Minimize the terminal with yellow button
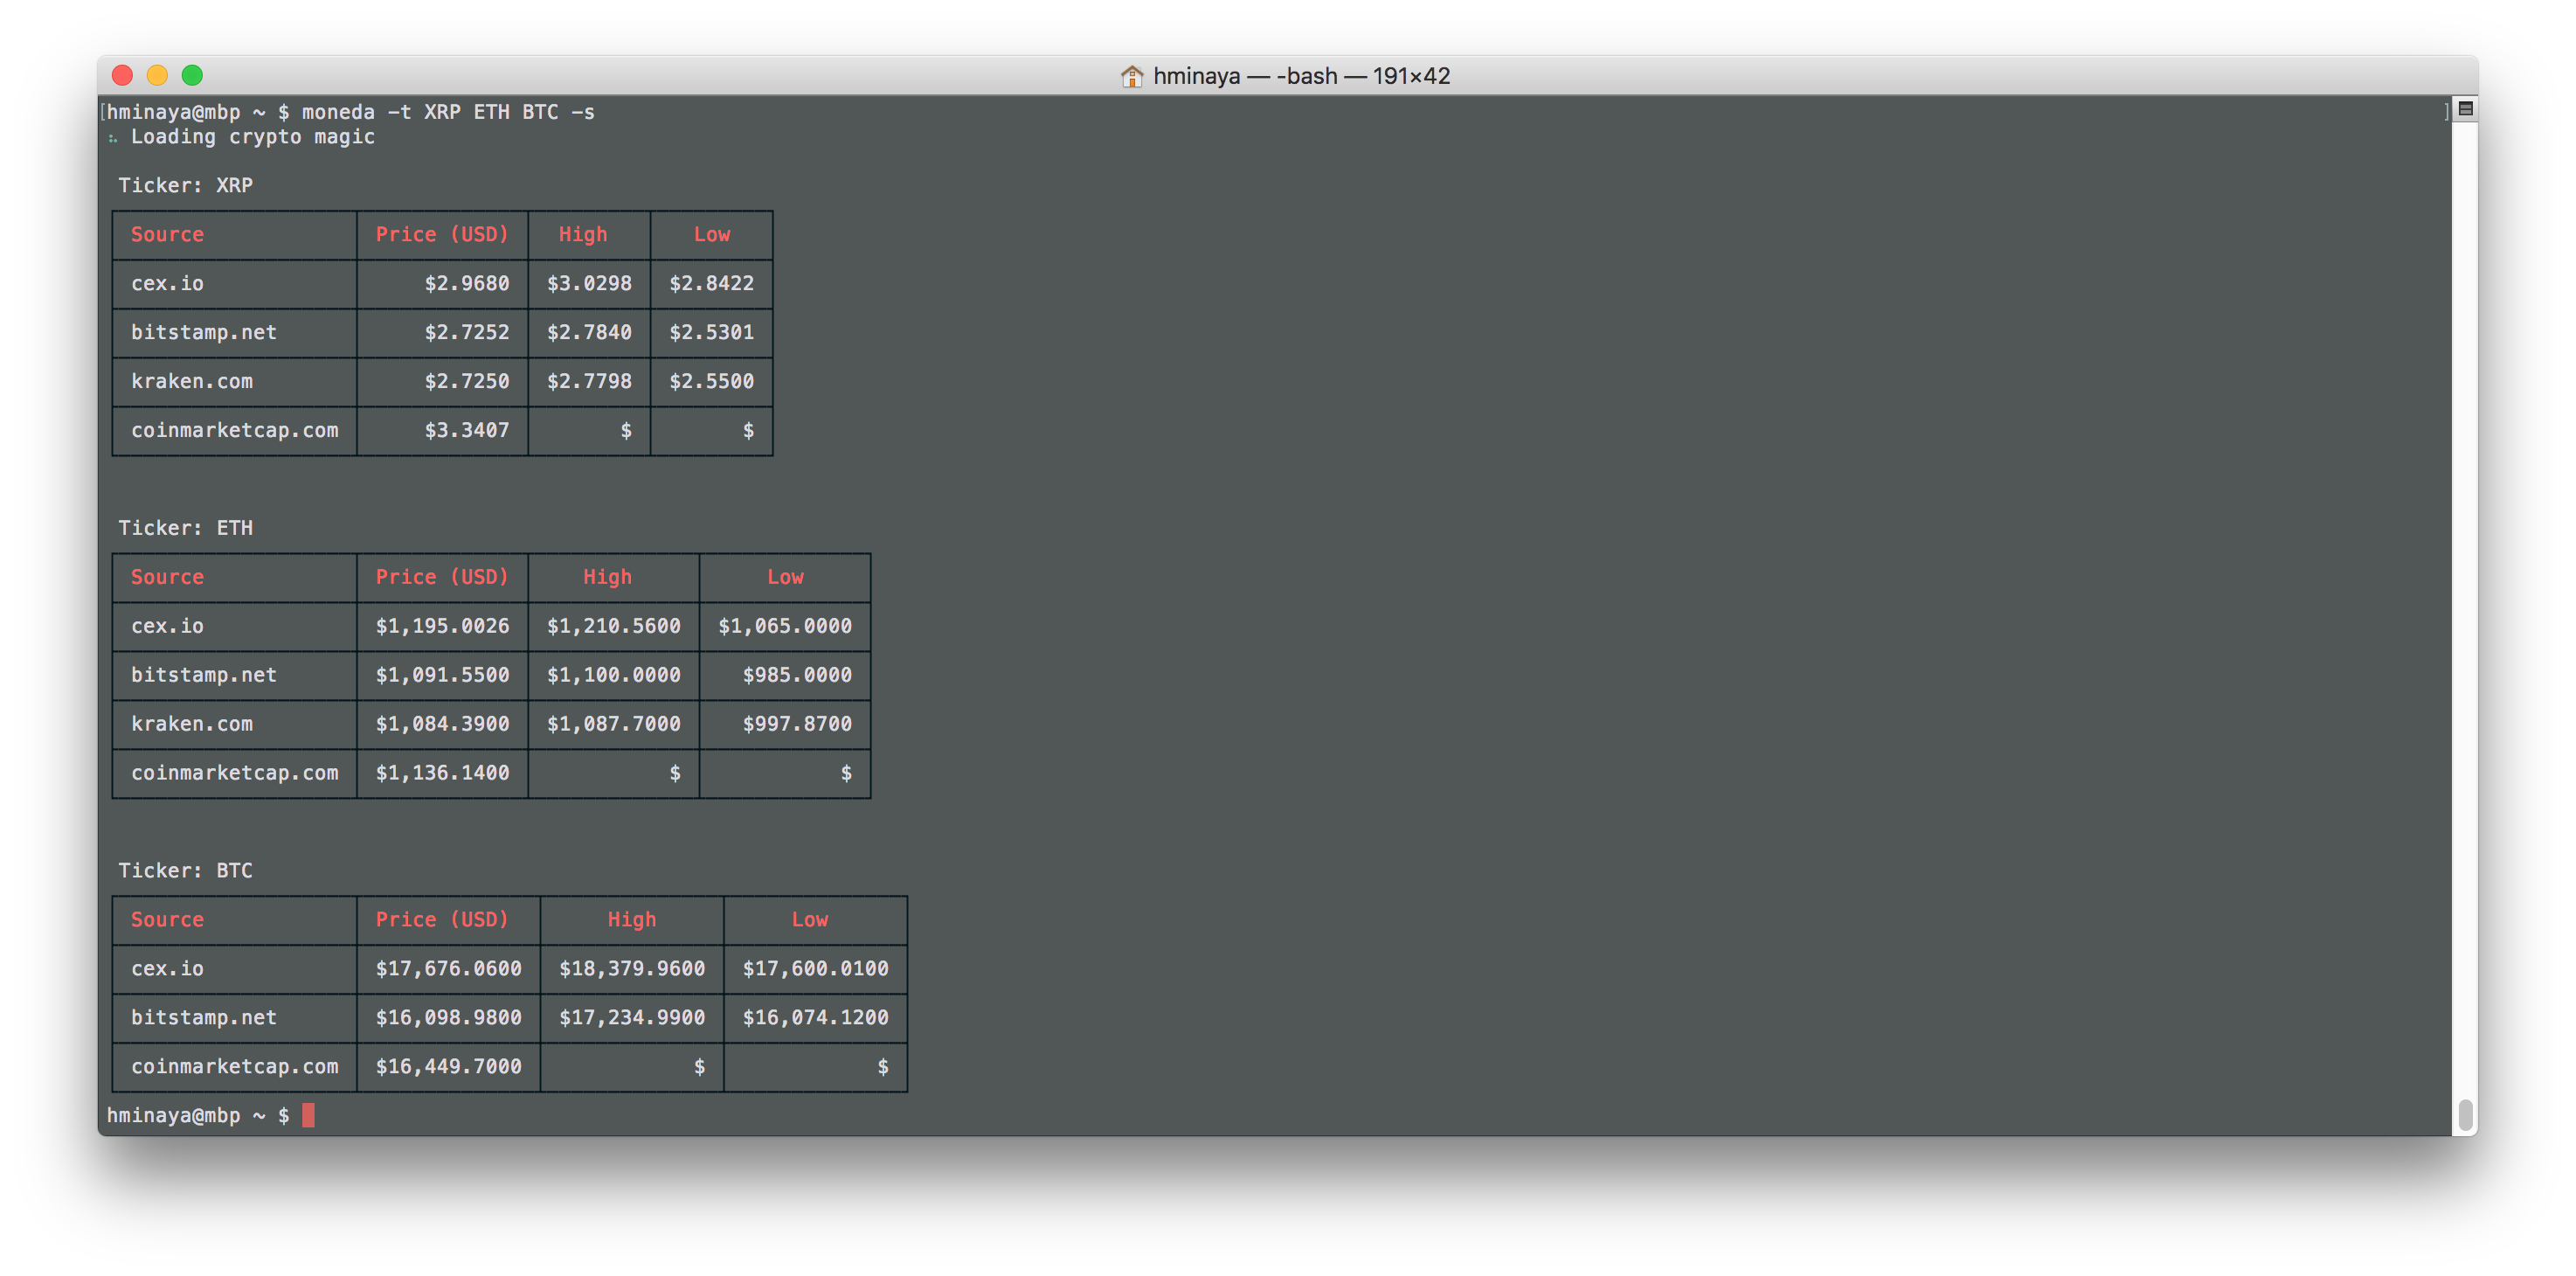The image size is (2576, 1276). pos(157,76)
